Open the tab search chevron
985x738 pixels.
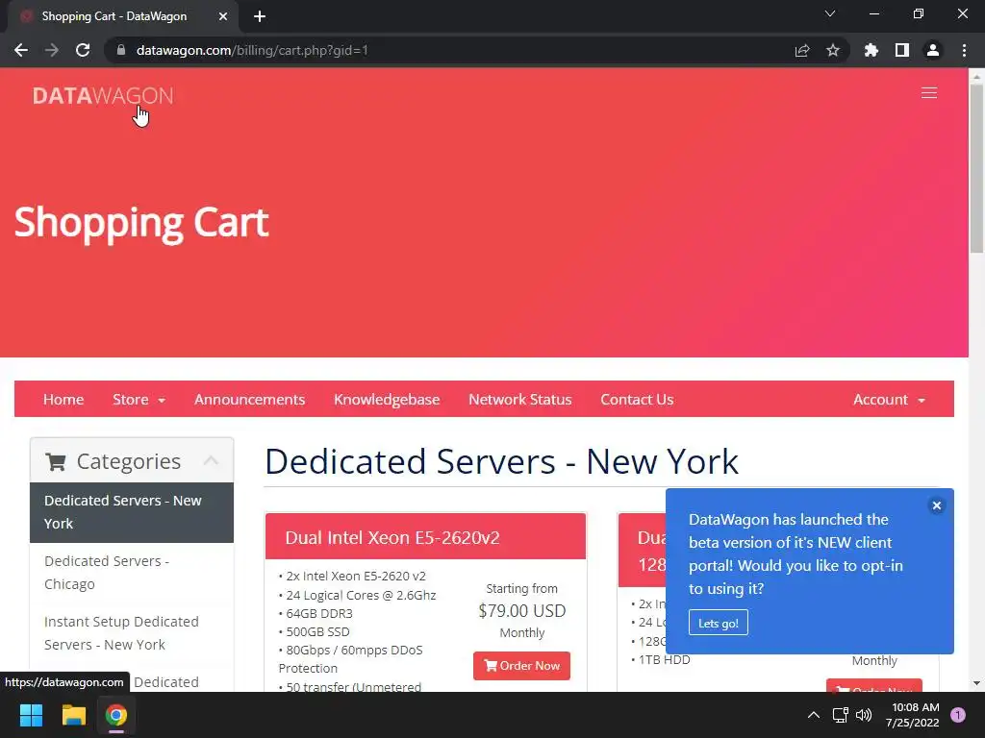tap(830, 13)
